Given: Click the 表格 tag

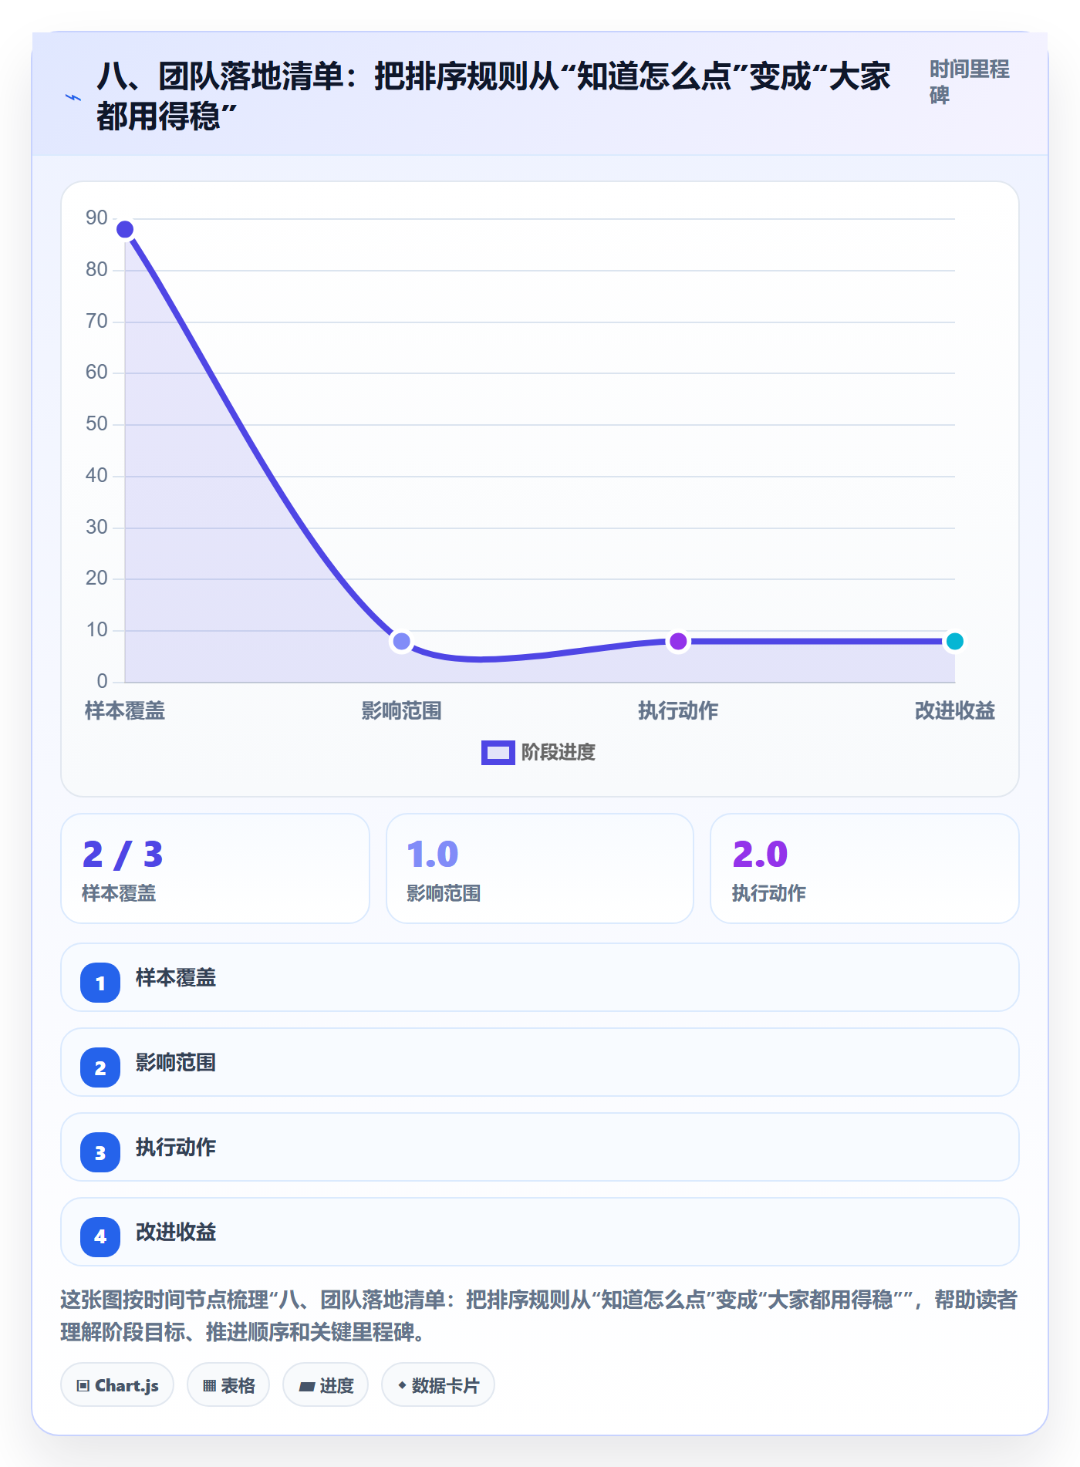Looking at the screenshot, I should pos(228,1385).
